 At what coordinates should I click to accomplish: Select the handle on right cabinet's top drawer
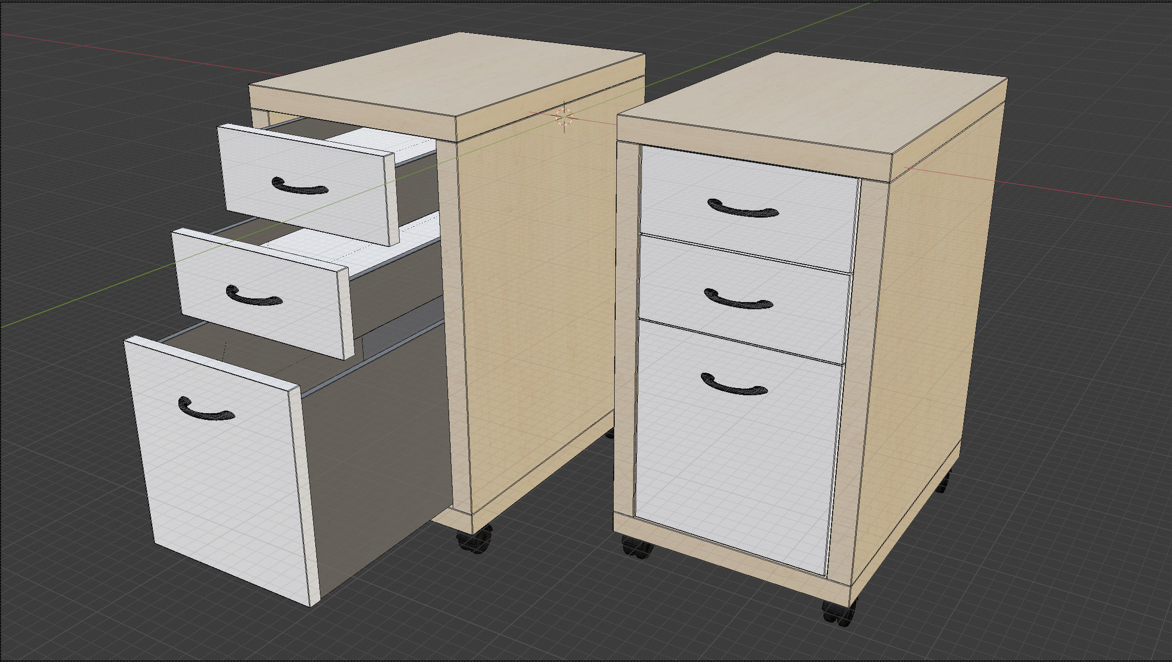click(x=743, y=208)
